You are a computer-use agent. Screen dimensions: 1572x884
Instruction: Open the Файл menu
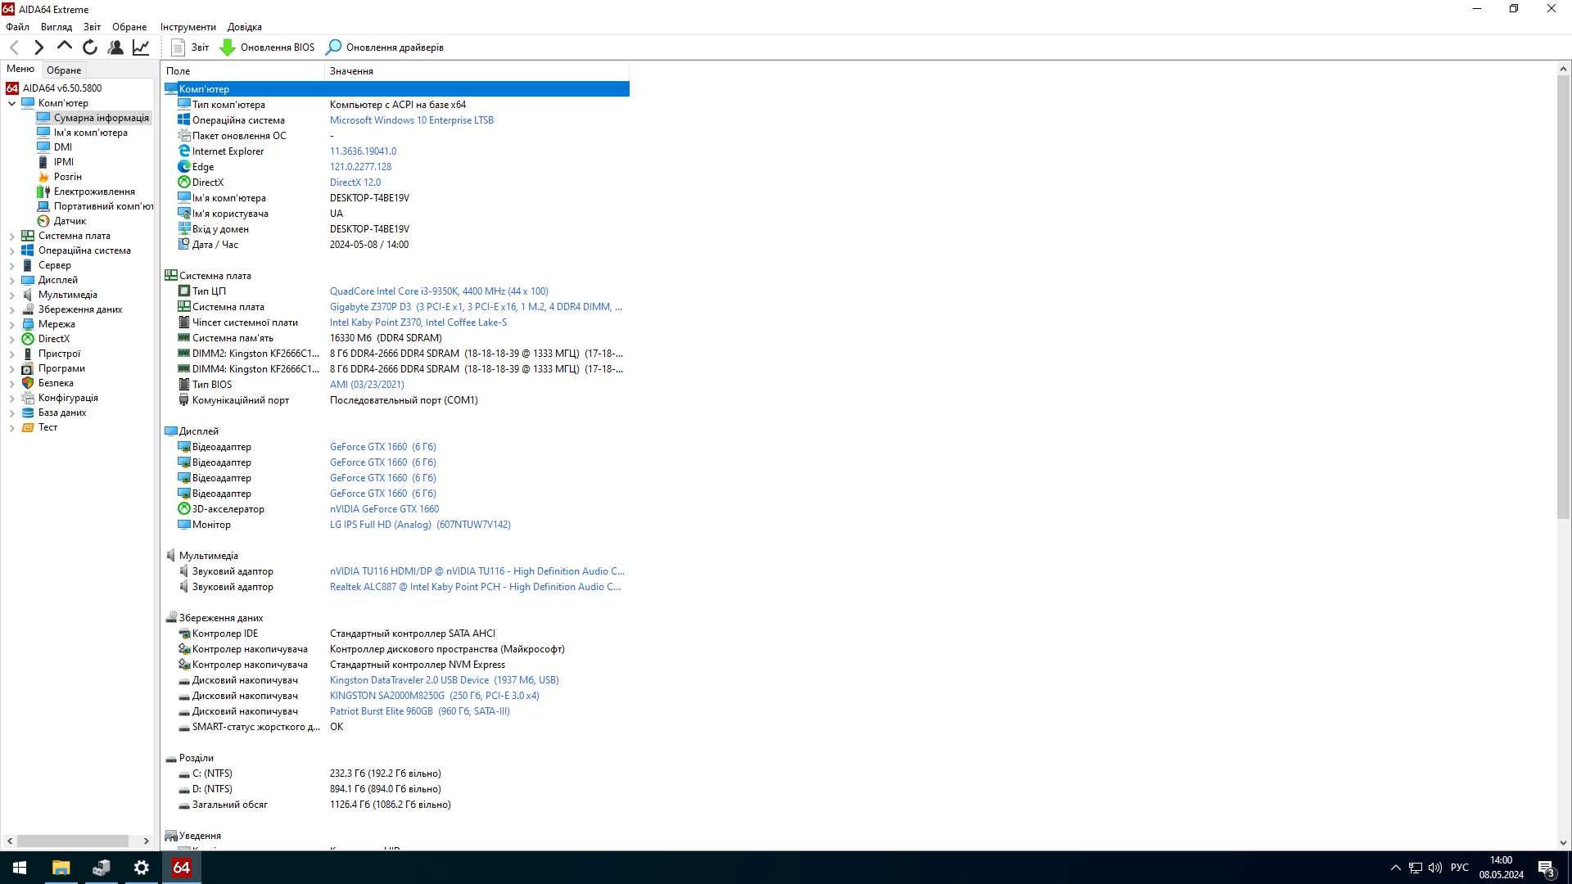pyautogui.click(x=17, y=27)
